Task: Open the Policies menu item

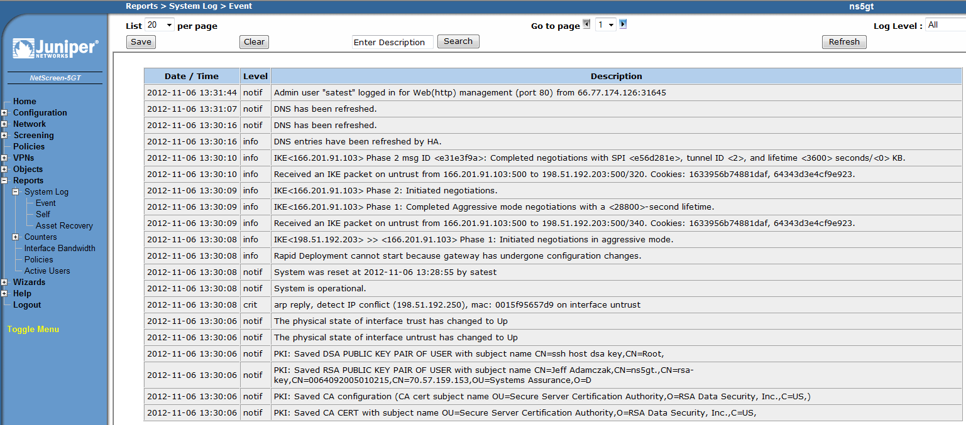Action: coord(29,146)
